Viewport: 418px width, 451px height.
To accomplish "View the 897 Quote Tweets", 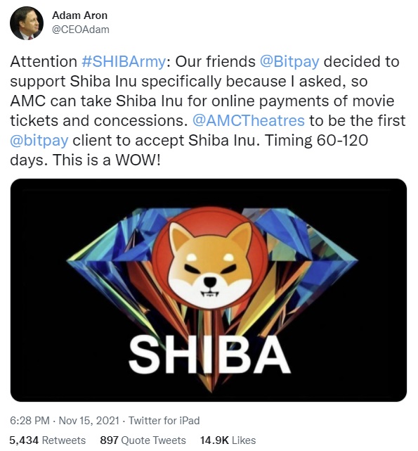I will pos(143,440).
